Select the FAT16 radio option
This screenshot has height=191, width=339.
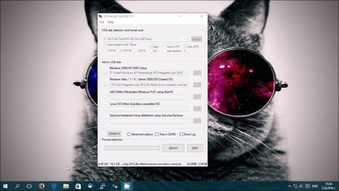pyautogui.click(x=110, y=50)
